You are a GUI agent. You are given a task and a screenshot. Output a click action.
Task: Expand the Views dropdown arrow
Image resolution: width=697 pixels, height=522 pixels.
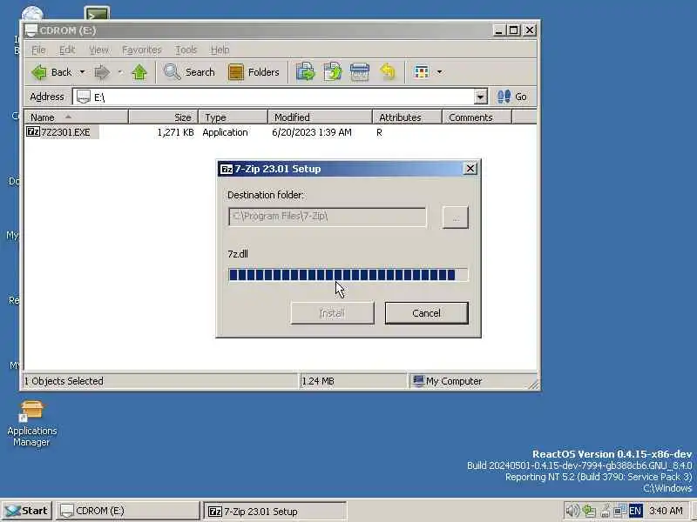pyautogui.click(x=440, y=72)
